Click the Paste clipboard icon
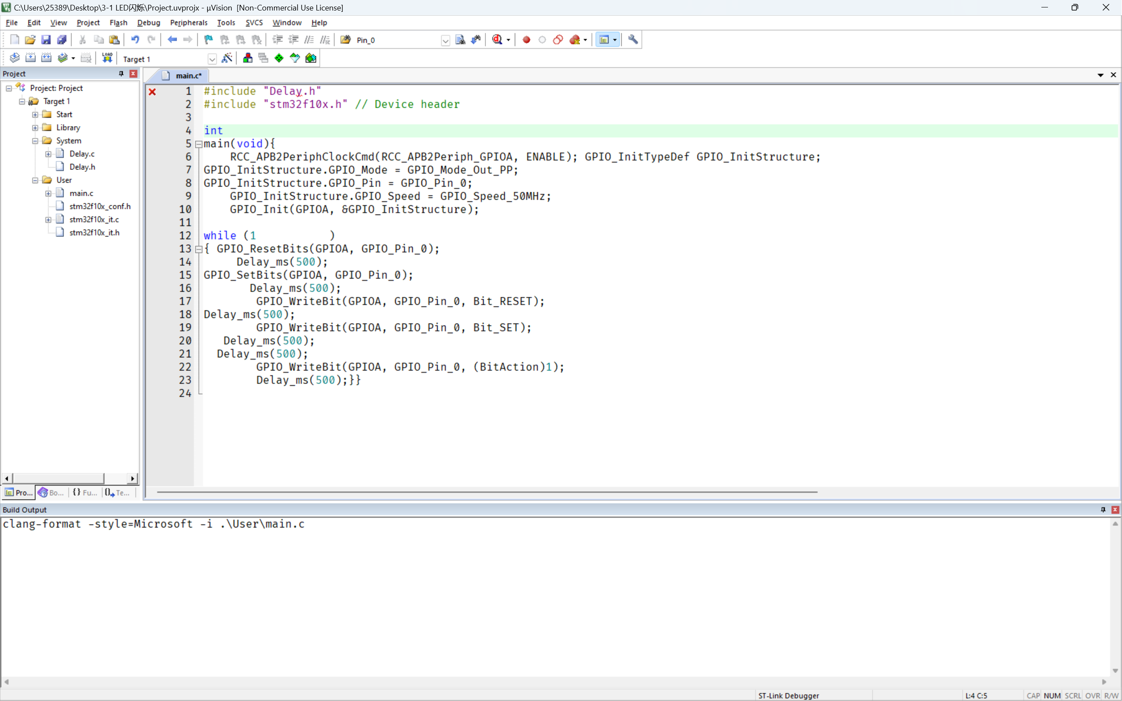 (x=114, y=40)
